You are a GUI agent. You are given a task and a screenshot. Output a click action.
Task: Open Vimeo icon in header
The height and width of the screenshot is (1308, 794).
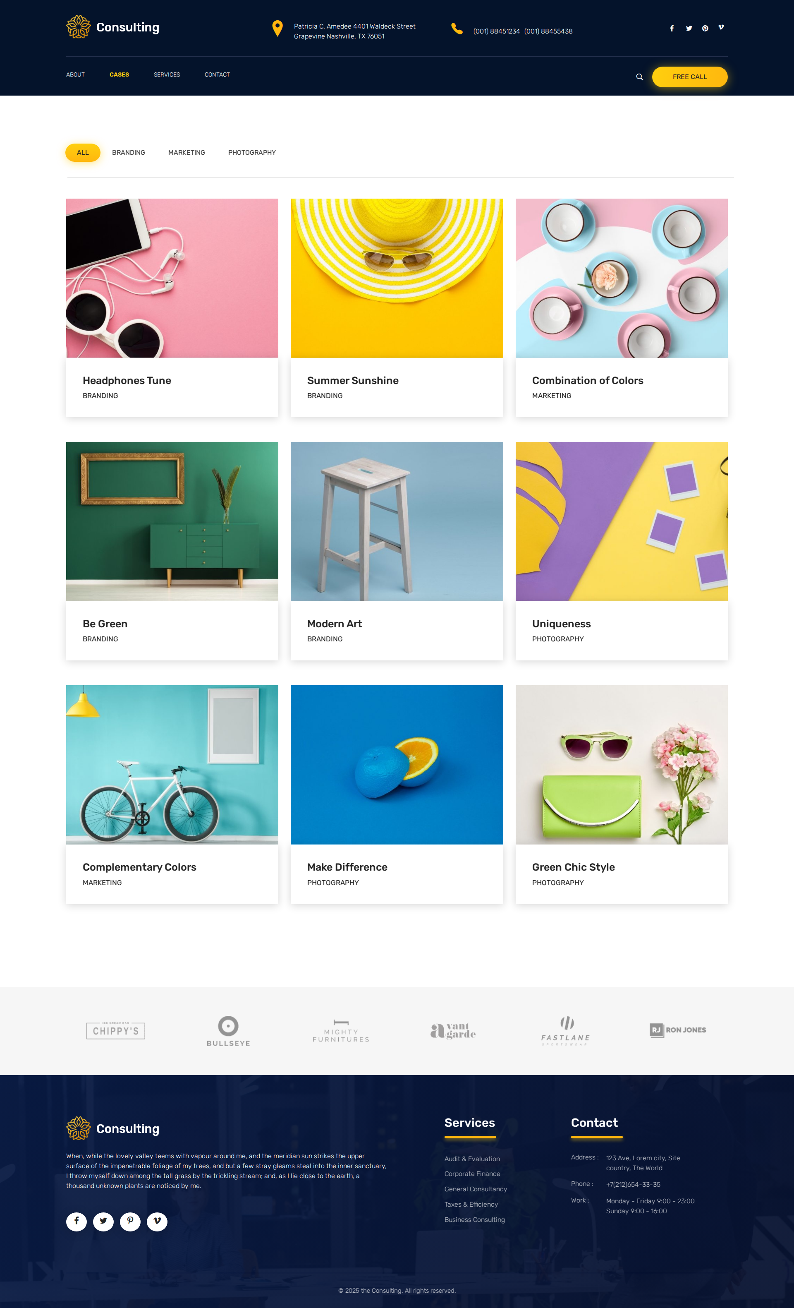coord(721,27)
